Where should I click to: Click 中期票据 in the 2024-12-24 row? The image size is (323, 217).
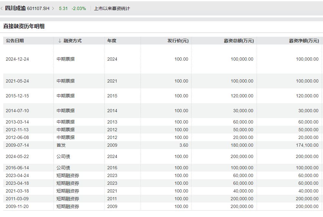[x=65, y=59]
